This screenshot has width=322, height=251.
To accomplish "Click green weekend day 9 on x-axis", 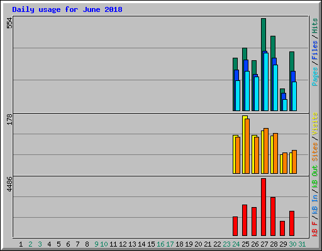I will 96,244.
